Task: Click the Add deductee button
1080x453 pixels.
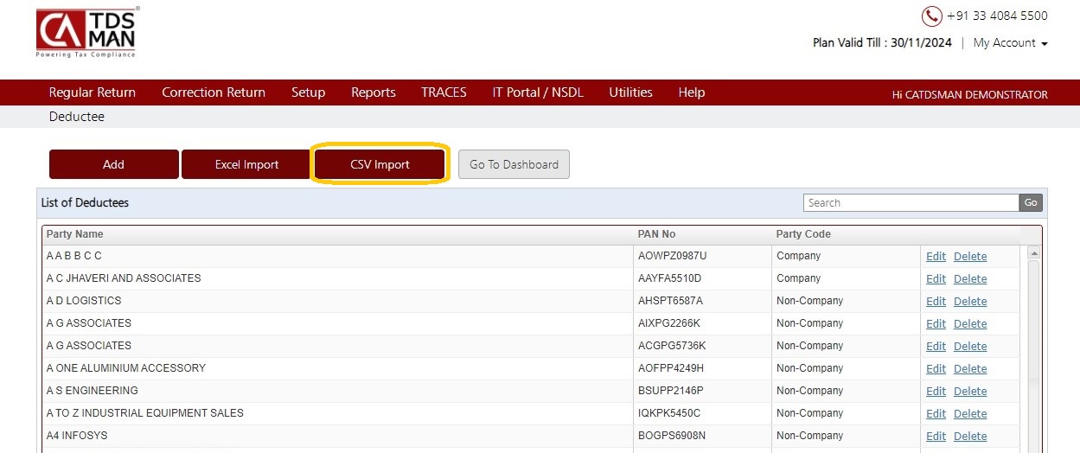Action: pyautogui.click(x=114, y=164)
